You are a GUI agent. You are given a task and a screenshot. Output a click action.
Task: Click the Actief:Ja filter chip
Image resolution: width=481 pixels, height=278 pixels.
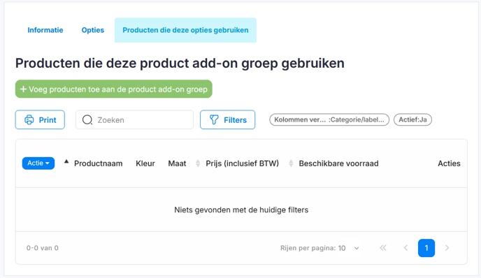click(x=412, y=120)
